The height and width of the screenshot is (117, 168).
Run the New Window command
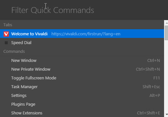pos(82,61)
